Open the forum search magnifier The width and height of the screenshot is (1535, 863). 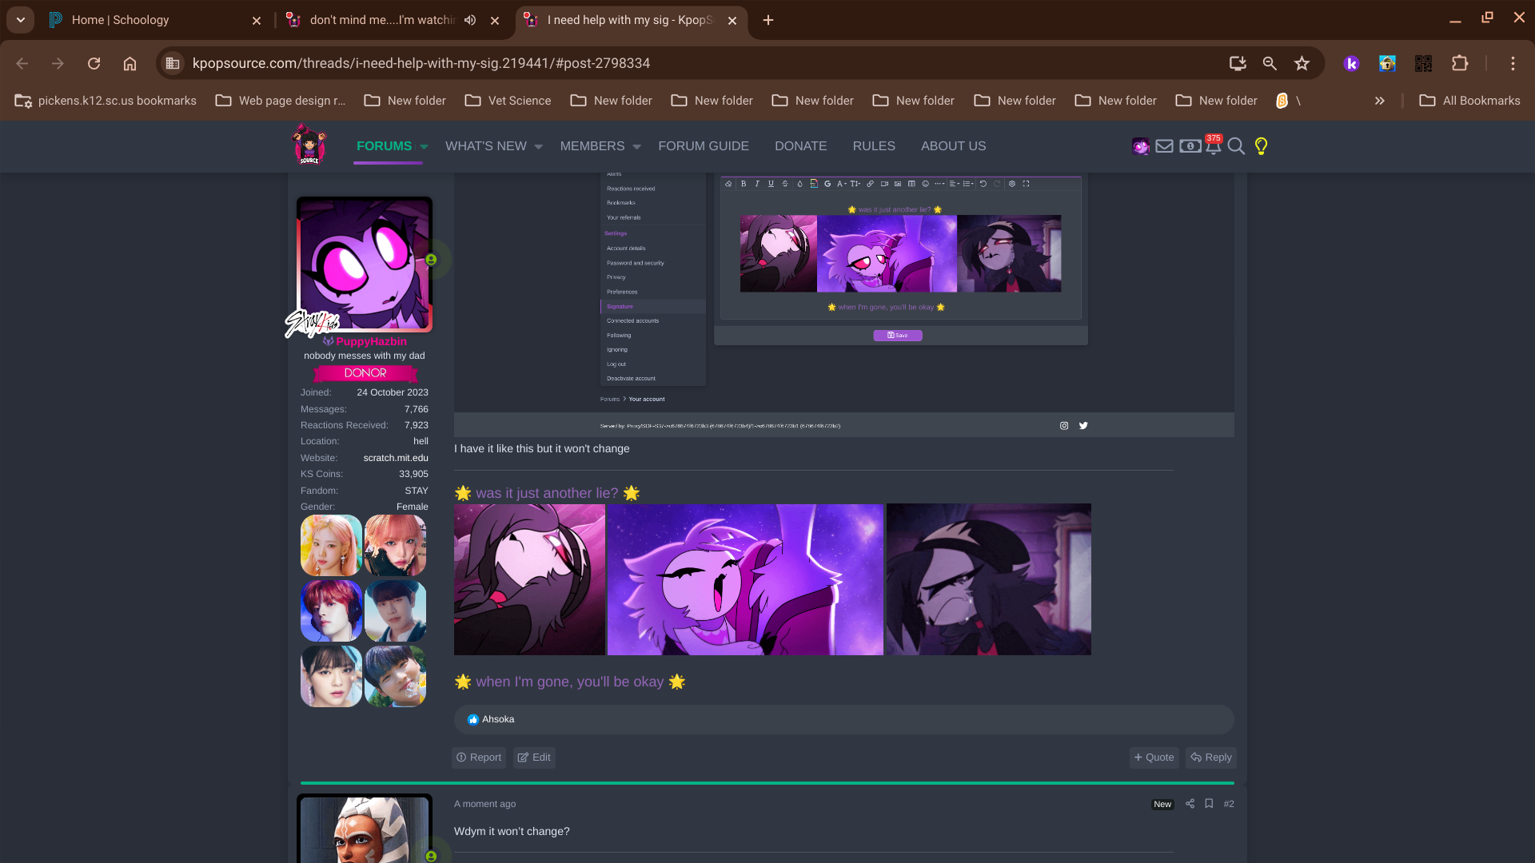pos(1236,146)
